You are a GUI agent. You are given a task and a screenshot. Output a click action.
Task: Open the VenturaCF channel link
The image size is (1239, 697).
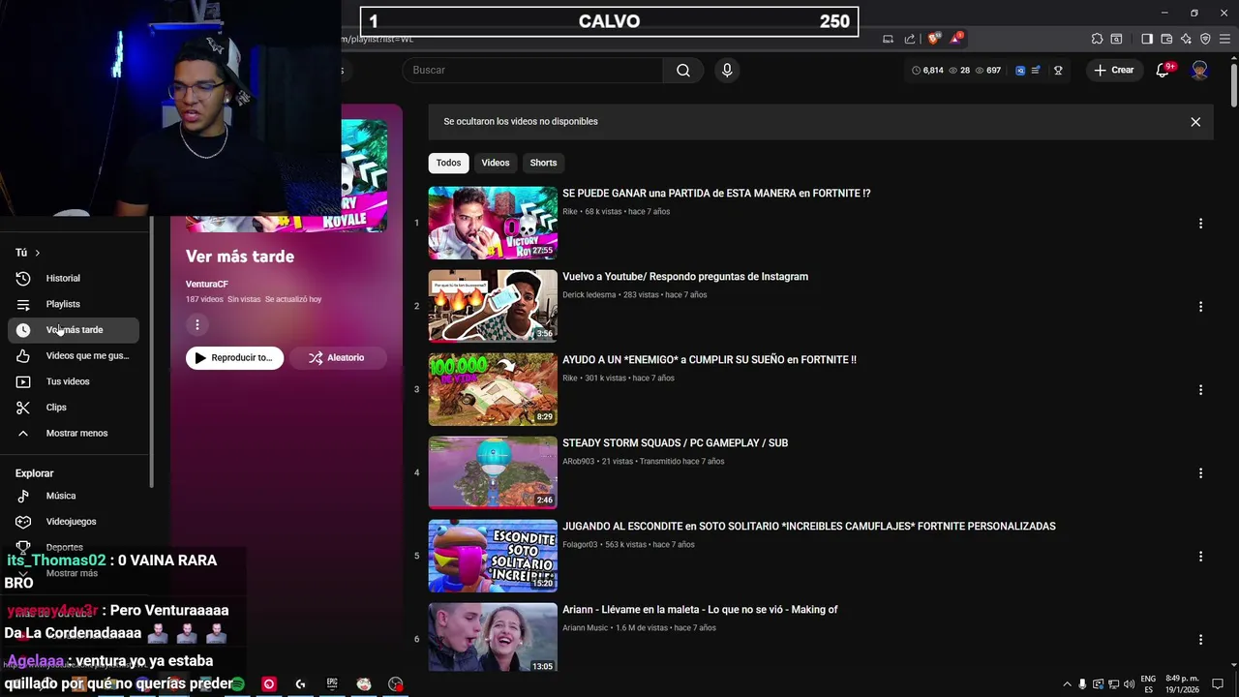click(207, 284)
